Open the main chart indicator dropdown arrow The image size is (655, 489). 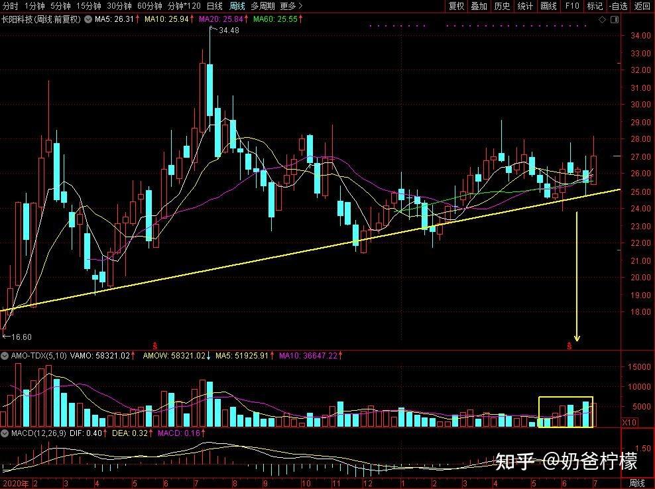pyautogui.click(x=87, y=19)
